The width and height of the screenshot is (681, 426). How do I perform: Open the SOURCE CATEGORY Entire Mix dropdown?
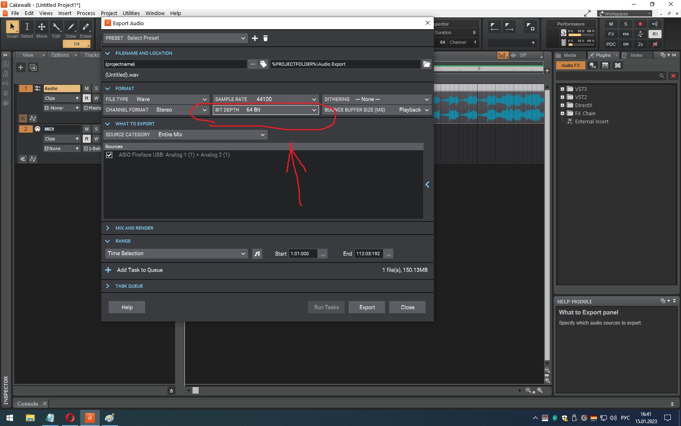pyautogui.click(x=185, y=135)
